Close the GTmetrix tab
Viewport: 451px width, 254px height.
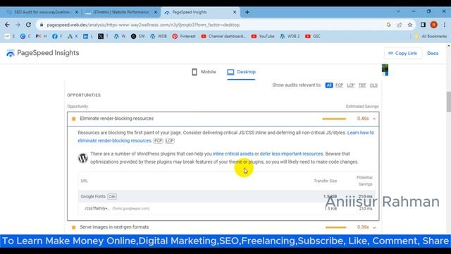156,12
